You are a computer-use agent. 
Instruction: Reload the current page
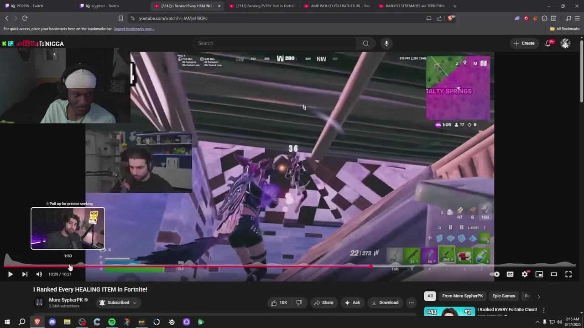point(25,18)
